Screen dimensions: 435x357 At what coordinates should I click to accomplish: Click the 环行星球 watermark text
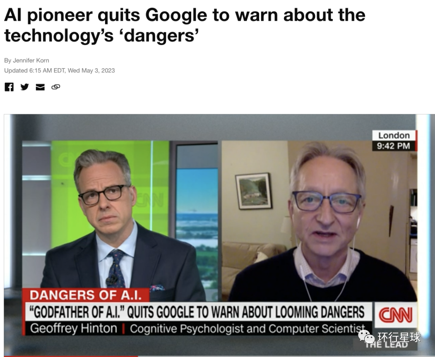tap(399, 337)
